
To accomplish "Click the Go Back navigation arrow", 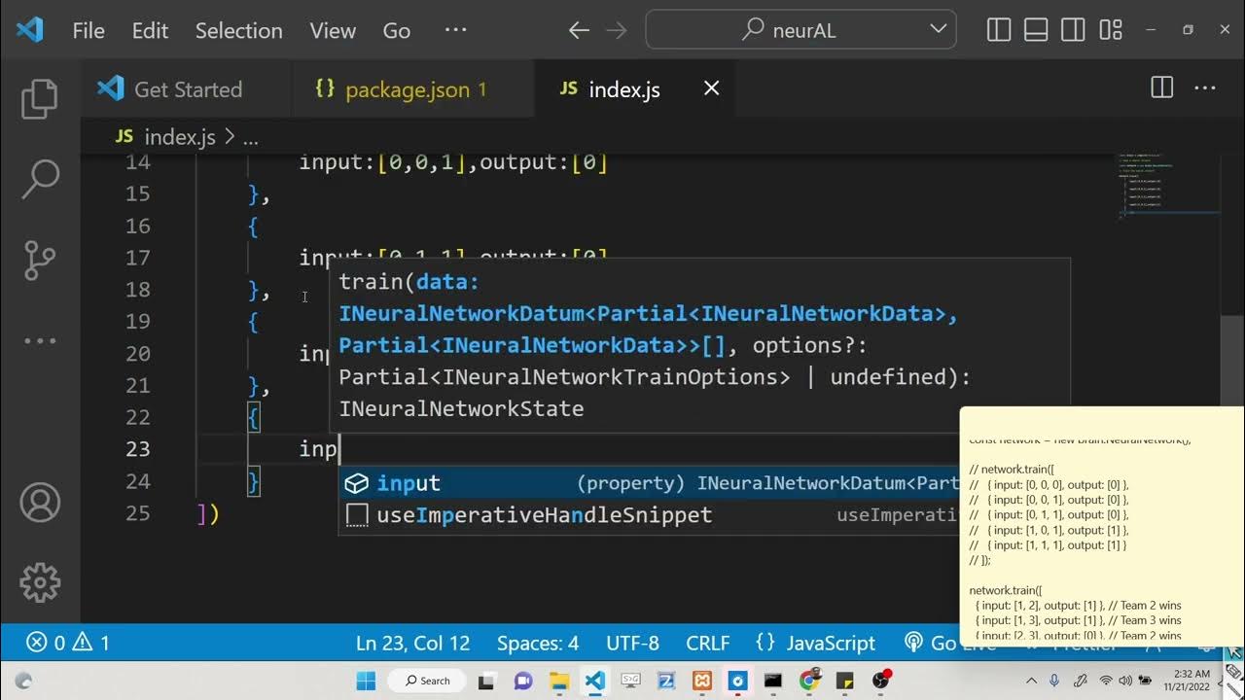I will pyautogui.click(x=579, y=30).
